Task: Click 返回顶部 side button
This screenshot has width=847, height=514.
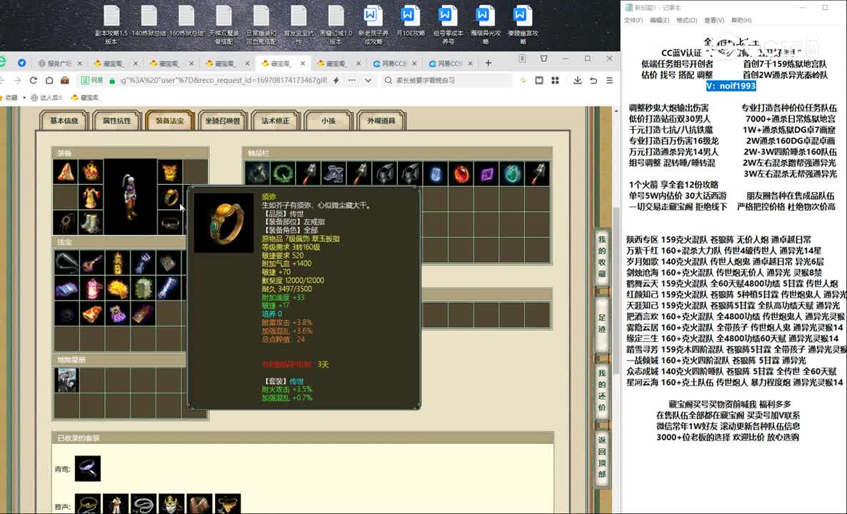Action: pos(602,458)
